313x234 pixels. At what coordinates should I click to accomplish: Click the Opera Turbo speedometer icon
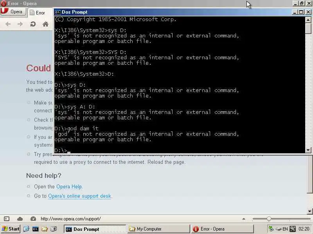pyautogui.click(x=33, y=219)
